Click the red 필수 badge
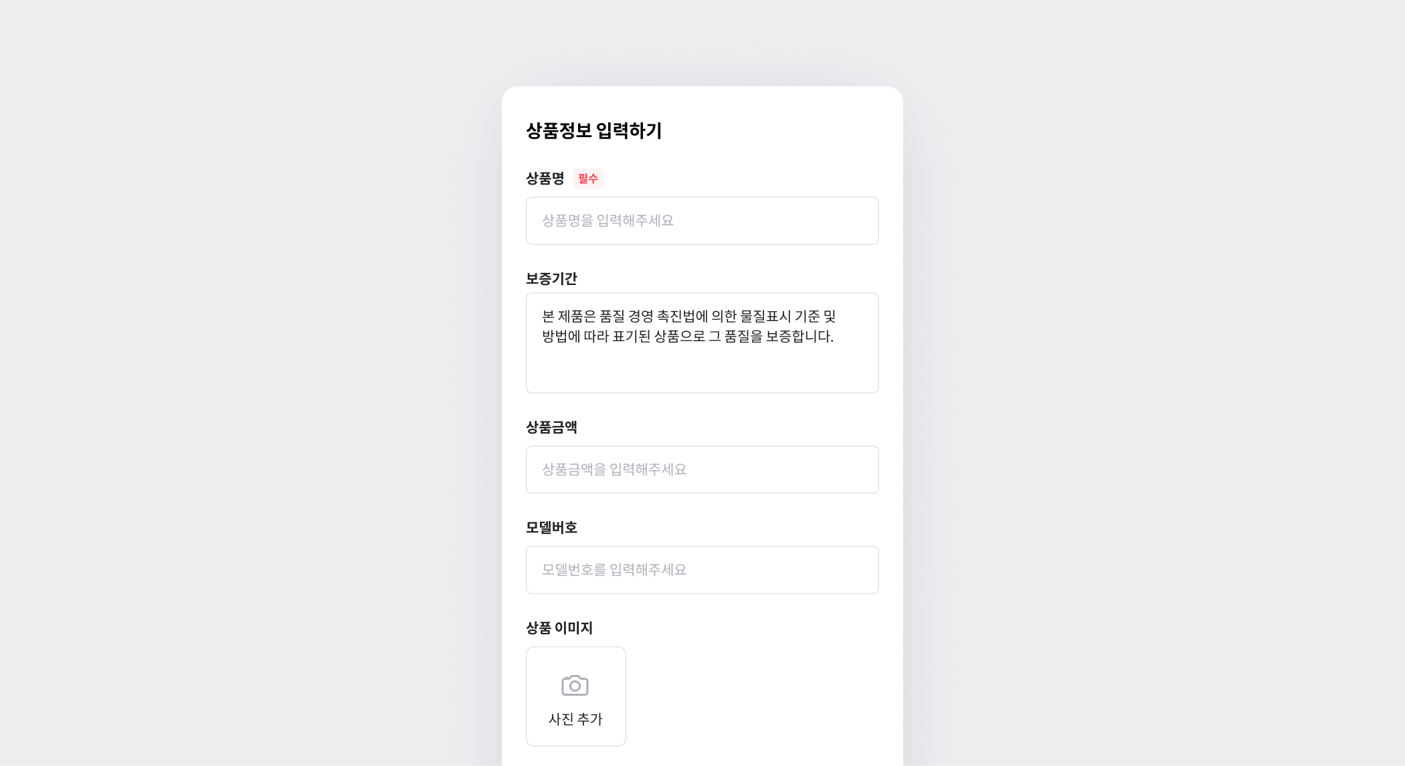This screenshot has width=1405, height=766. pyautogui.click(x=588, y=179)
